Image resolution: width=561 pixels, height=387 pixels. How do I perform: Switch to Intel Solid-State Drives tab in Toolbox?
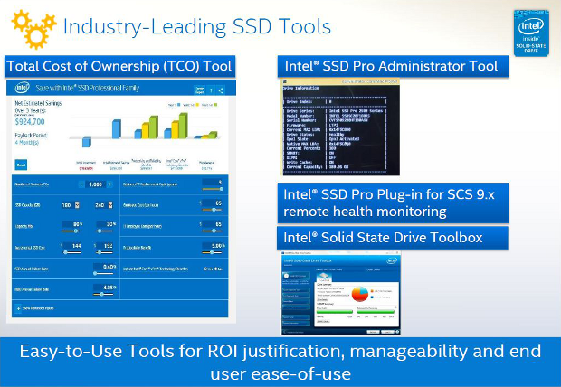pos(328,269)
